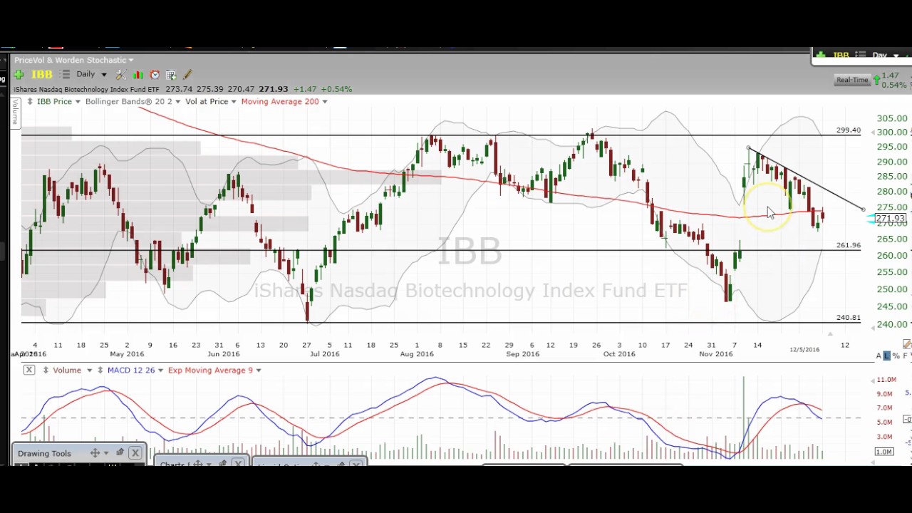Expand Volume indicator menu
The image size is (912, 513).
(89, 370)
